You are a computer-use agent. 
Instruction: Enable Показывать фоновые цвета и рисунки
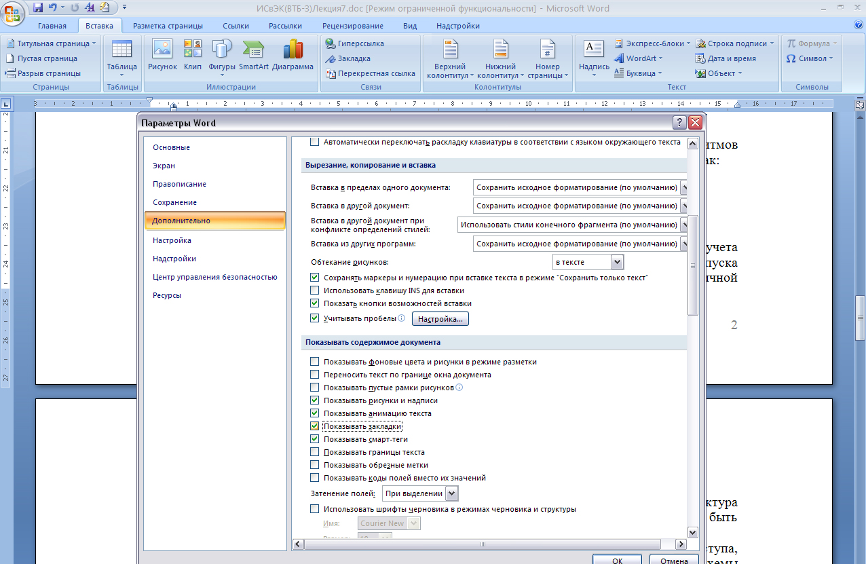[314, 362]
